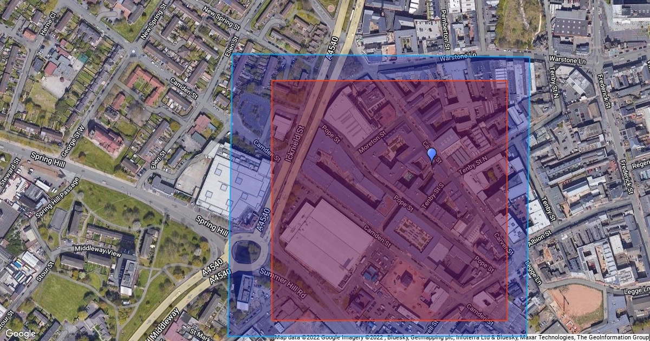Click the blue location marker pin

432,155
